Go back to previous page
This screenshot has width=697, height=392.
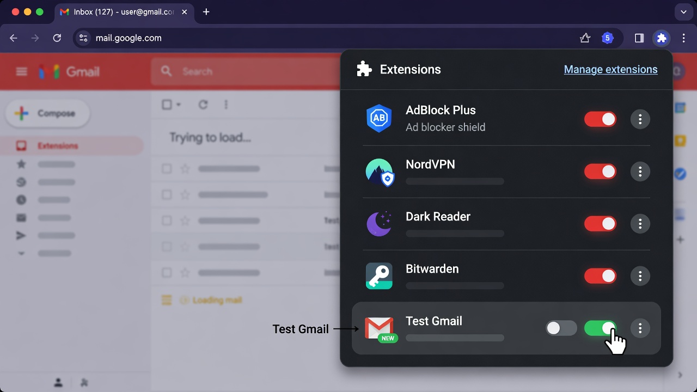click(14, 38)
